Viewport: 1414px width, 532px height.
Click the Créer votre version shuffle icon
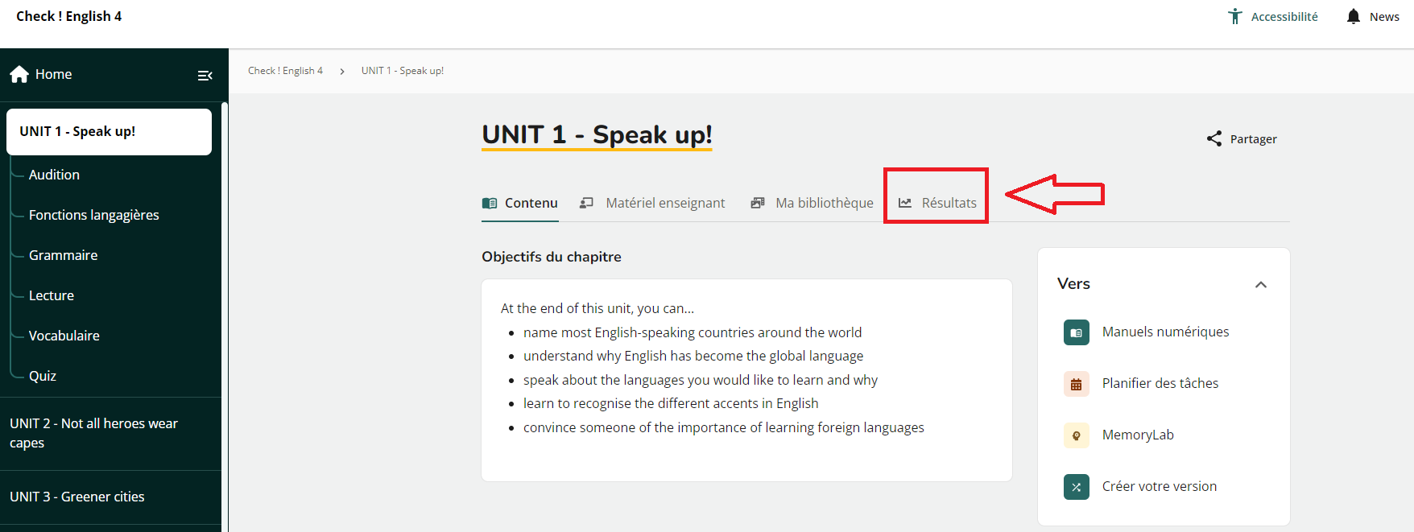(1076, 487)
